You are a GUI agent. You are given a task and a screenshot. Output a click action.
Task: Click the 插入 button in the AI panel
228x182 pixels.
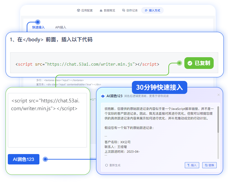point(192,165)
